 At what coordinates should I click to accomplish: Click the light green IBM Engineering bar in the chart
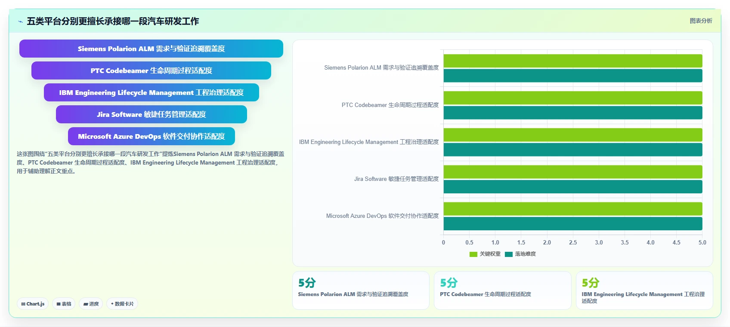[x=573, y=134]
